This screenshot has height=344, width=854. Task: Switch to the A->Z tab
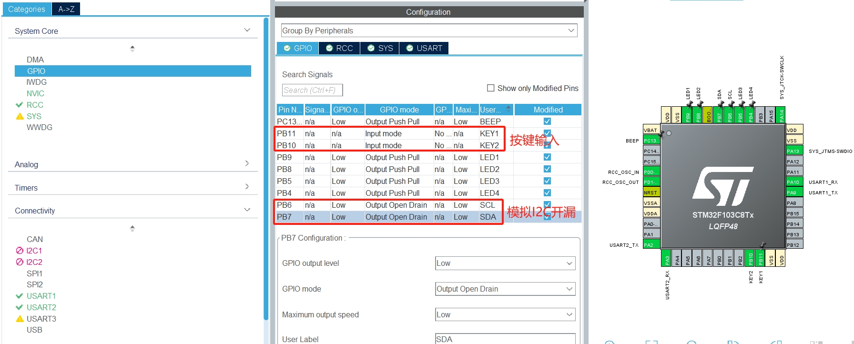click(x=66, y=9)
